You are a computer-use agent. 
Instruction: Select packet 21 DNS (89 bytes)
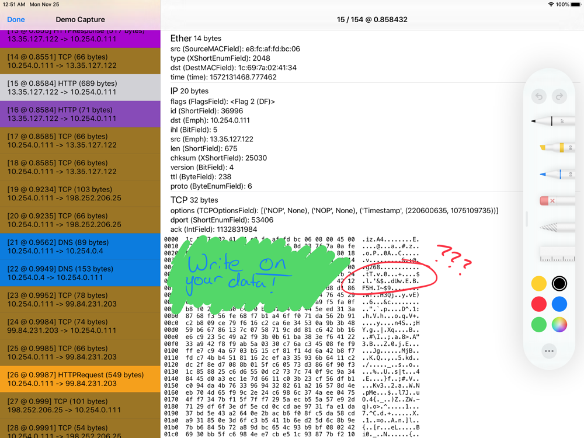coord(80,246)
